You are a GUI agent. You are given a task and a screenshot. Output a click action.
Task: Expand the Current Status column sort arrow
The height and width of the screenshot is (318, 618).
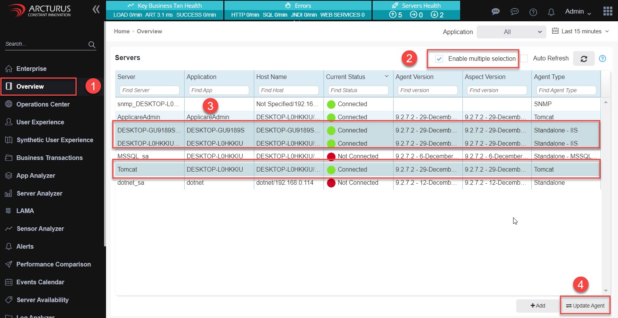(387, 76)
